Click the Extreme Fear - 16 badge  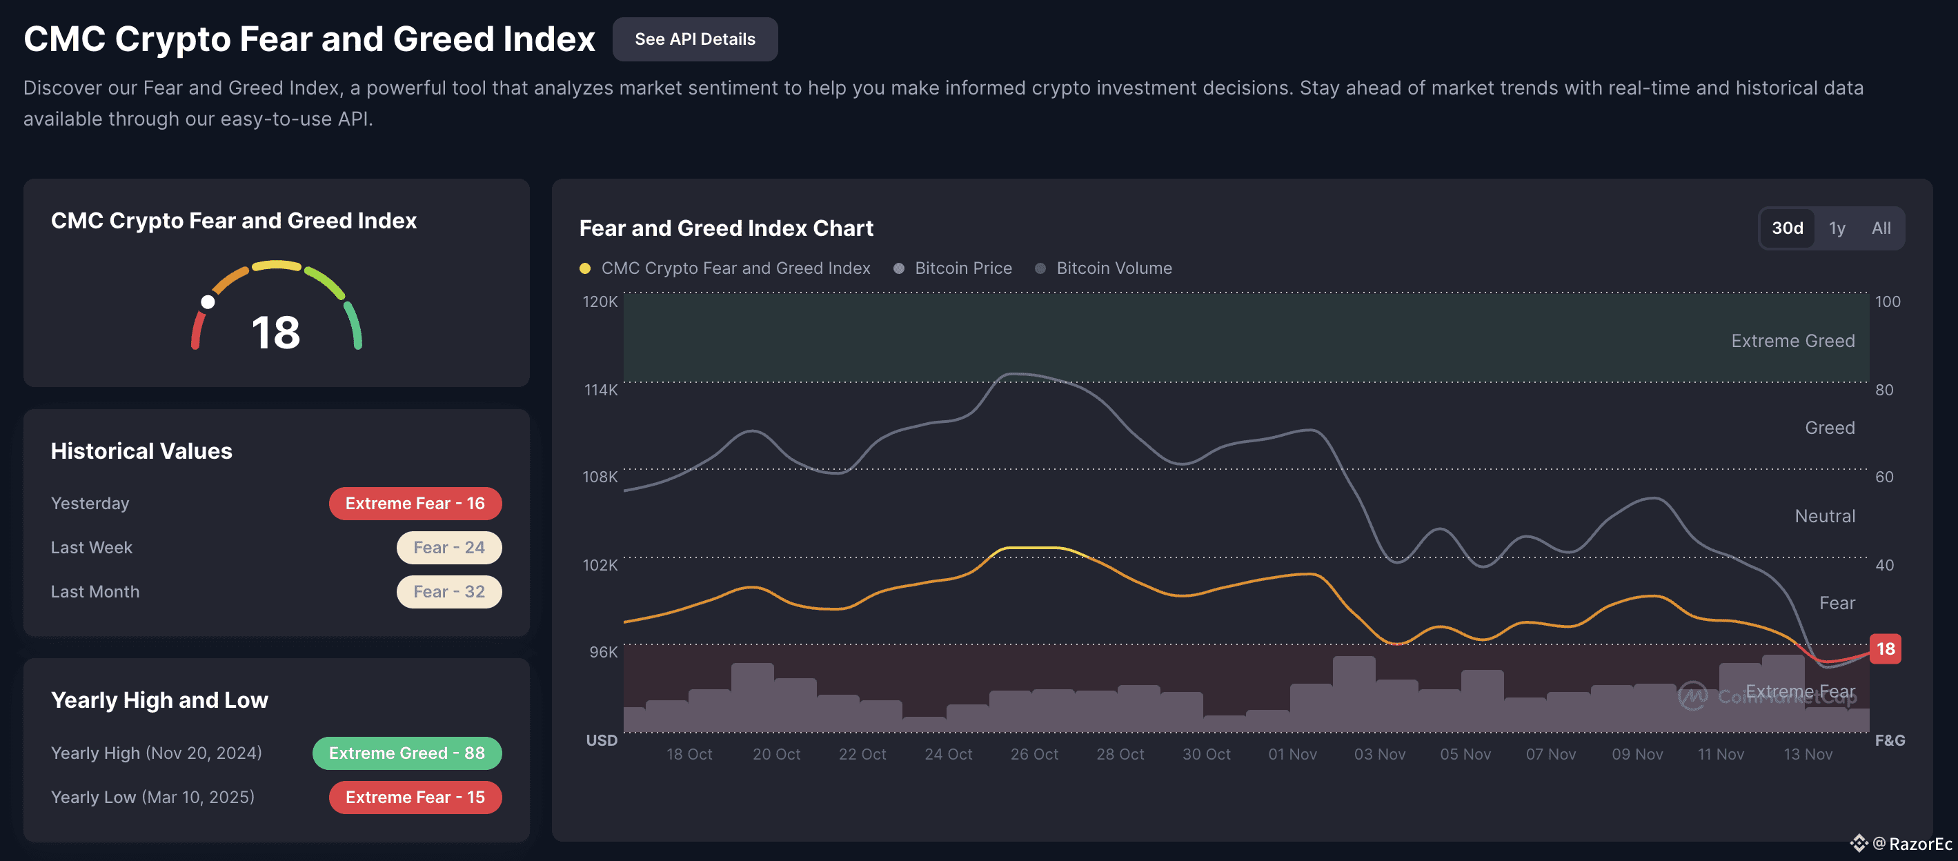[414, 503]
